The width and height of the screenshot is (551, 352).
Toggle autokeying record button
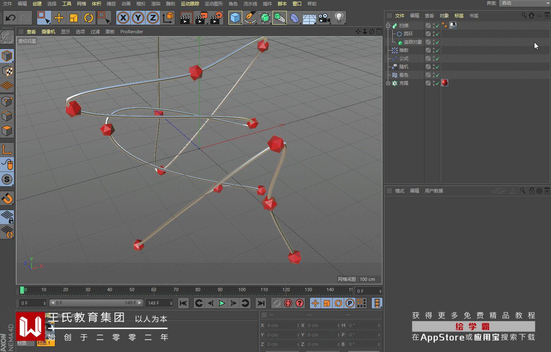[288, 303]
